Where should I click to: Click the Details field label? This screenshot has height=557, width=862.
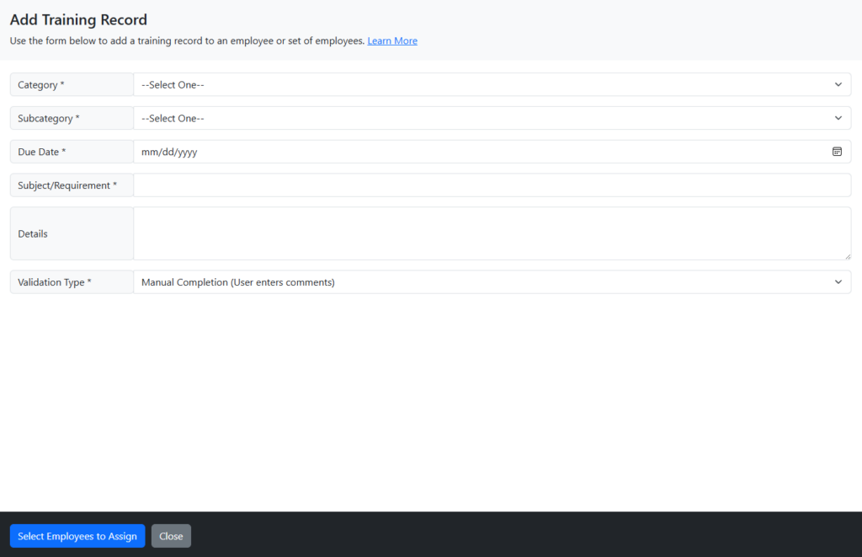[x=33, y=233]
